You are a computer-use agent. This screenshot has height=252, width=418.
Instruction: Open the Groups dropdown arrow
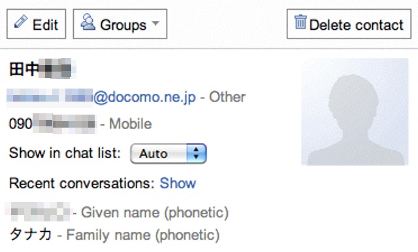pos(155,23)
